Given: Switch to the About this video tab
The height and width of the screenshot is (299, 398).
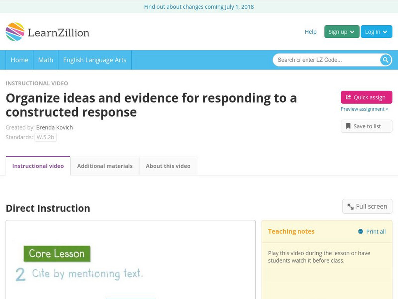Looking at the screenshot, I should [168, 166].
